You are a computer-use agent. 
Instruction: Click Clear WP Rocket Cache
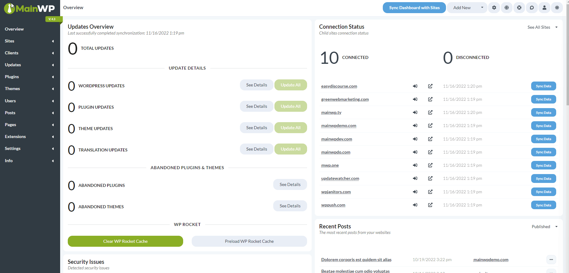pos(125,241)
